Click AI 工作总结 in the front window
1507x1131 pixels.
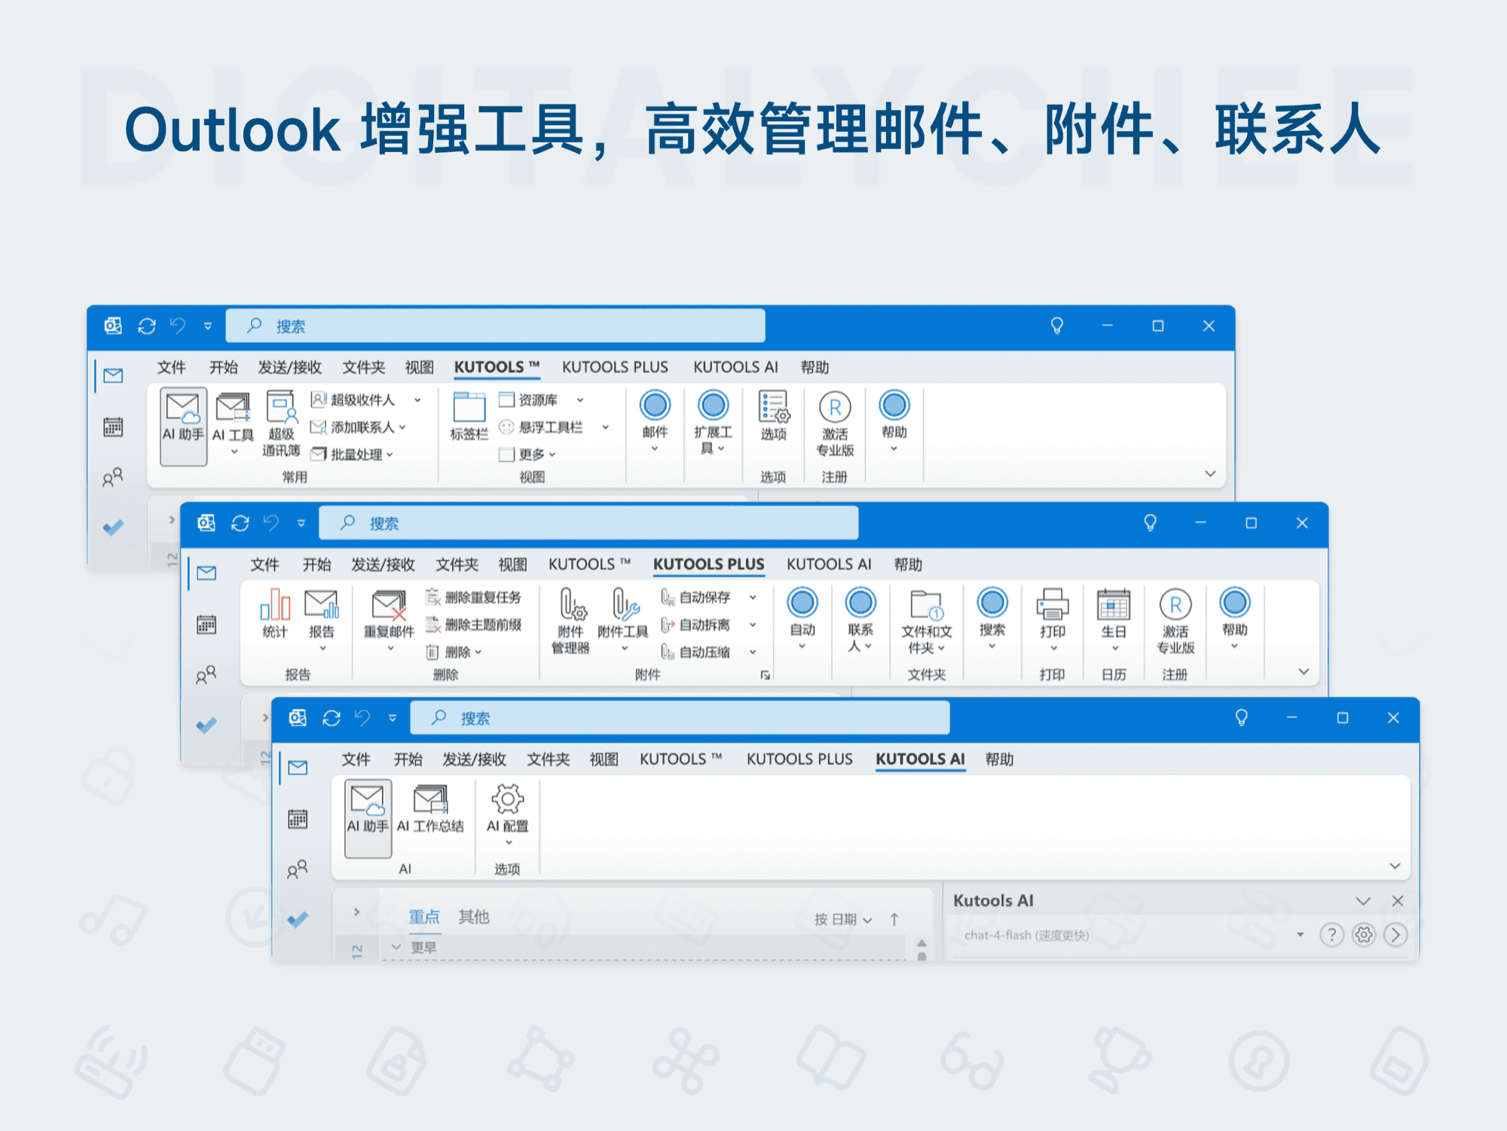pyautogui.click(x=430, y=809)
